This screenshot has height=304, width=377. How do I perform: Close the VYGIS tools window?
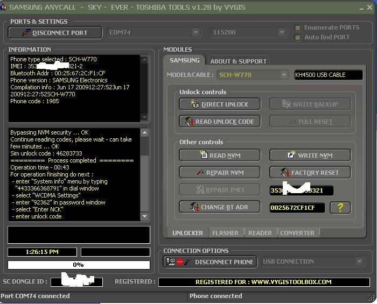(370, 8)
